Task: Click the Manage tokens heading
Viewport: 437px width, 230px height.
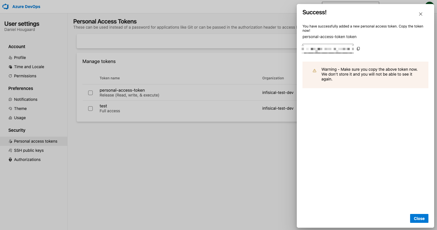Action: pyautogui.click(x=99, y=61)
